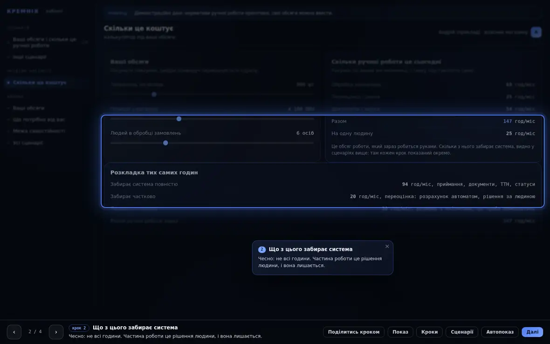Screen dimensions: 550x344
Task: Click the '2 / 4' step counter
Action: (x=35, y=332)
